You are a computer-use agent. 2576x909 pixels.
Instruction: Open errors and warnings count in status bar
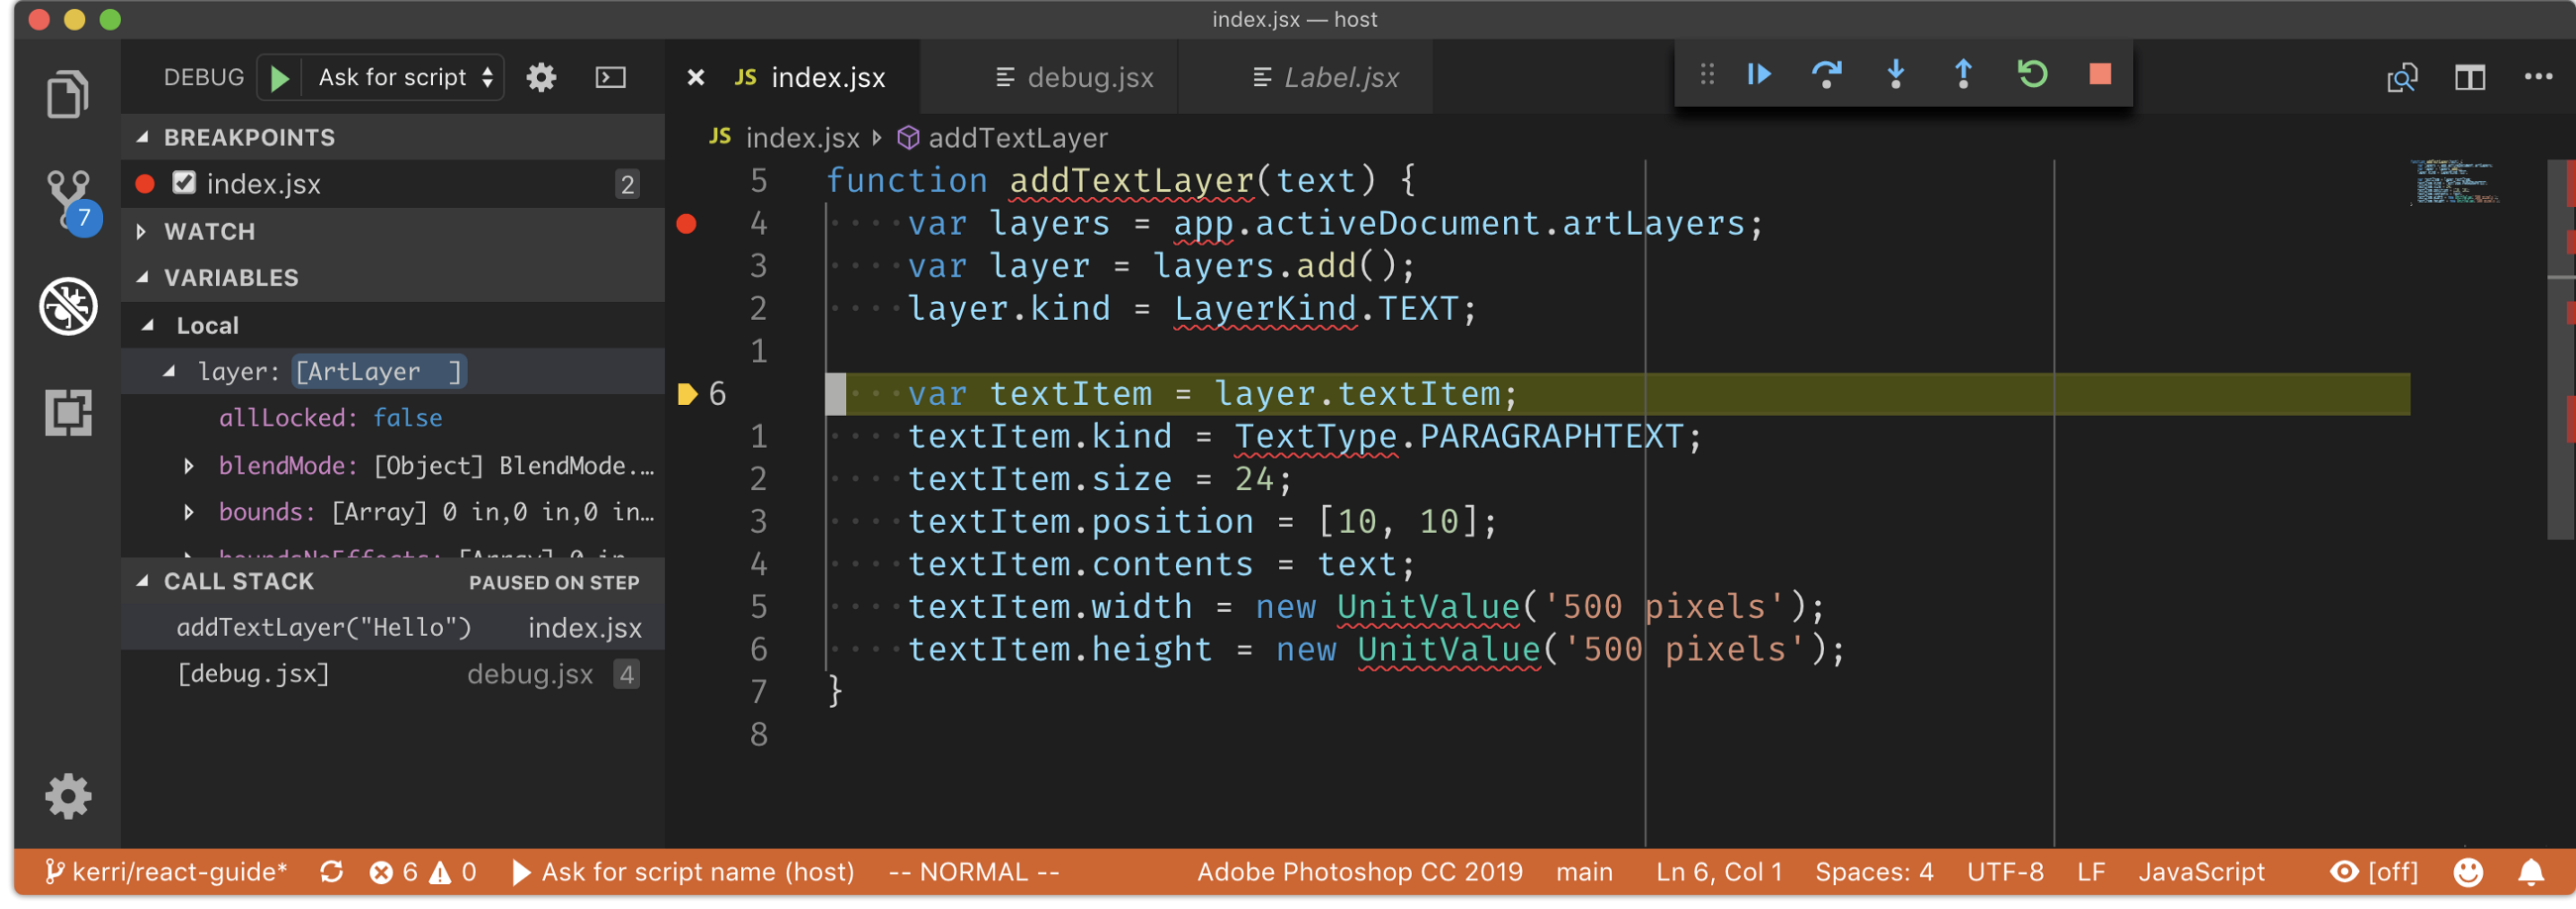pyautogui.click(x=423, y=872)
